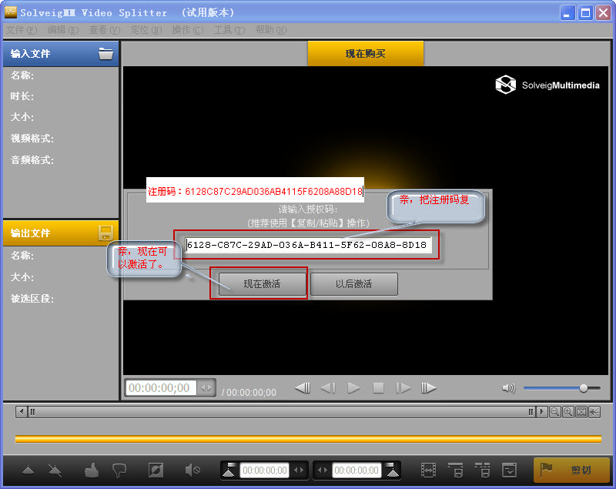Set left marker at start time

point(229,471)
